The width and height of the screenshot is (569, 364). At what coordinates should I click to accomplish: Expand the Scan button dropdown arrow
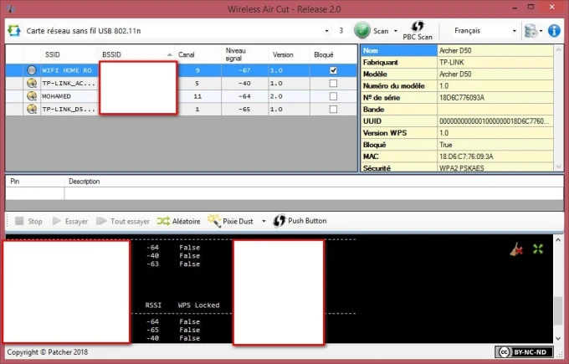[x=393, y=31]
